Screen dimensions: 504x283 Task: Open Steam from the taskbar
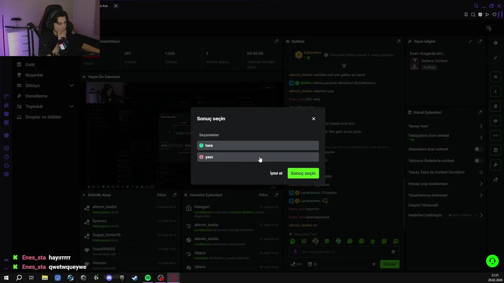click(x=135, y=278)
